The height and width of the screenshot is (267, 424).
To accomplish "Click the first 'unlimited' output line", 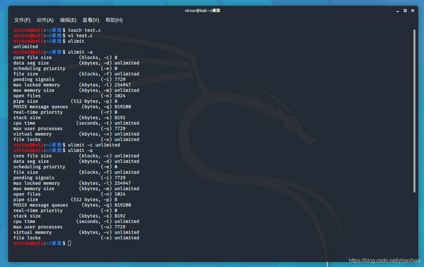I will tap(26, 46).
